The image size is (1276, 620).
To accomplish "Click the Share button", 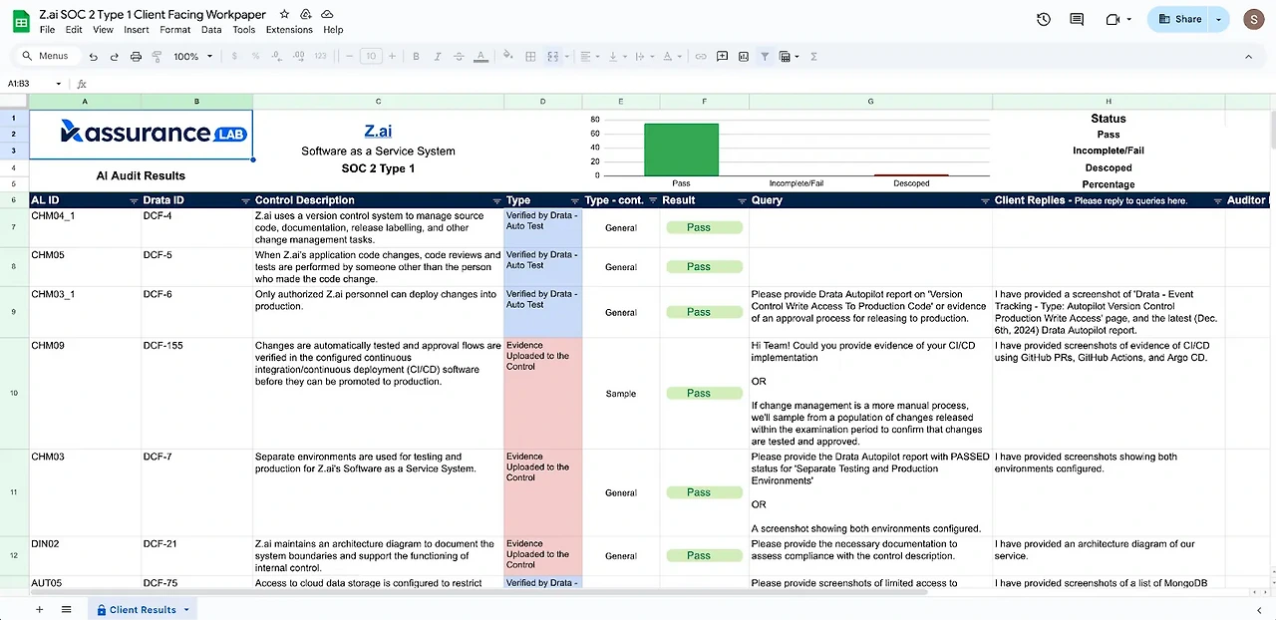I will tap(1178, 19).
